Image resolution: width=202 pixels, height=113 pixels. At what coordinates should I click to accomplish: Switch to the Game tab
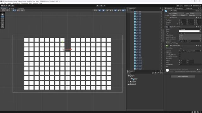[x=11, y=8]
